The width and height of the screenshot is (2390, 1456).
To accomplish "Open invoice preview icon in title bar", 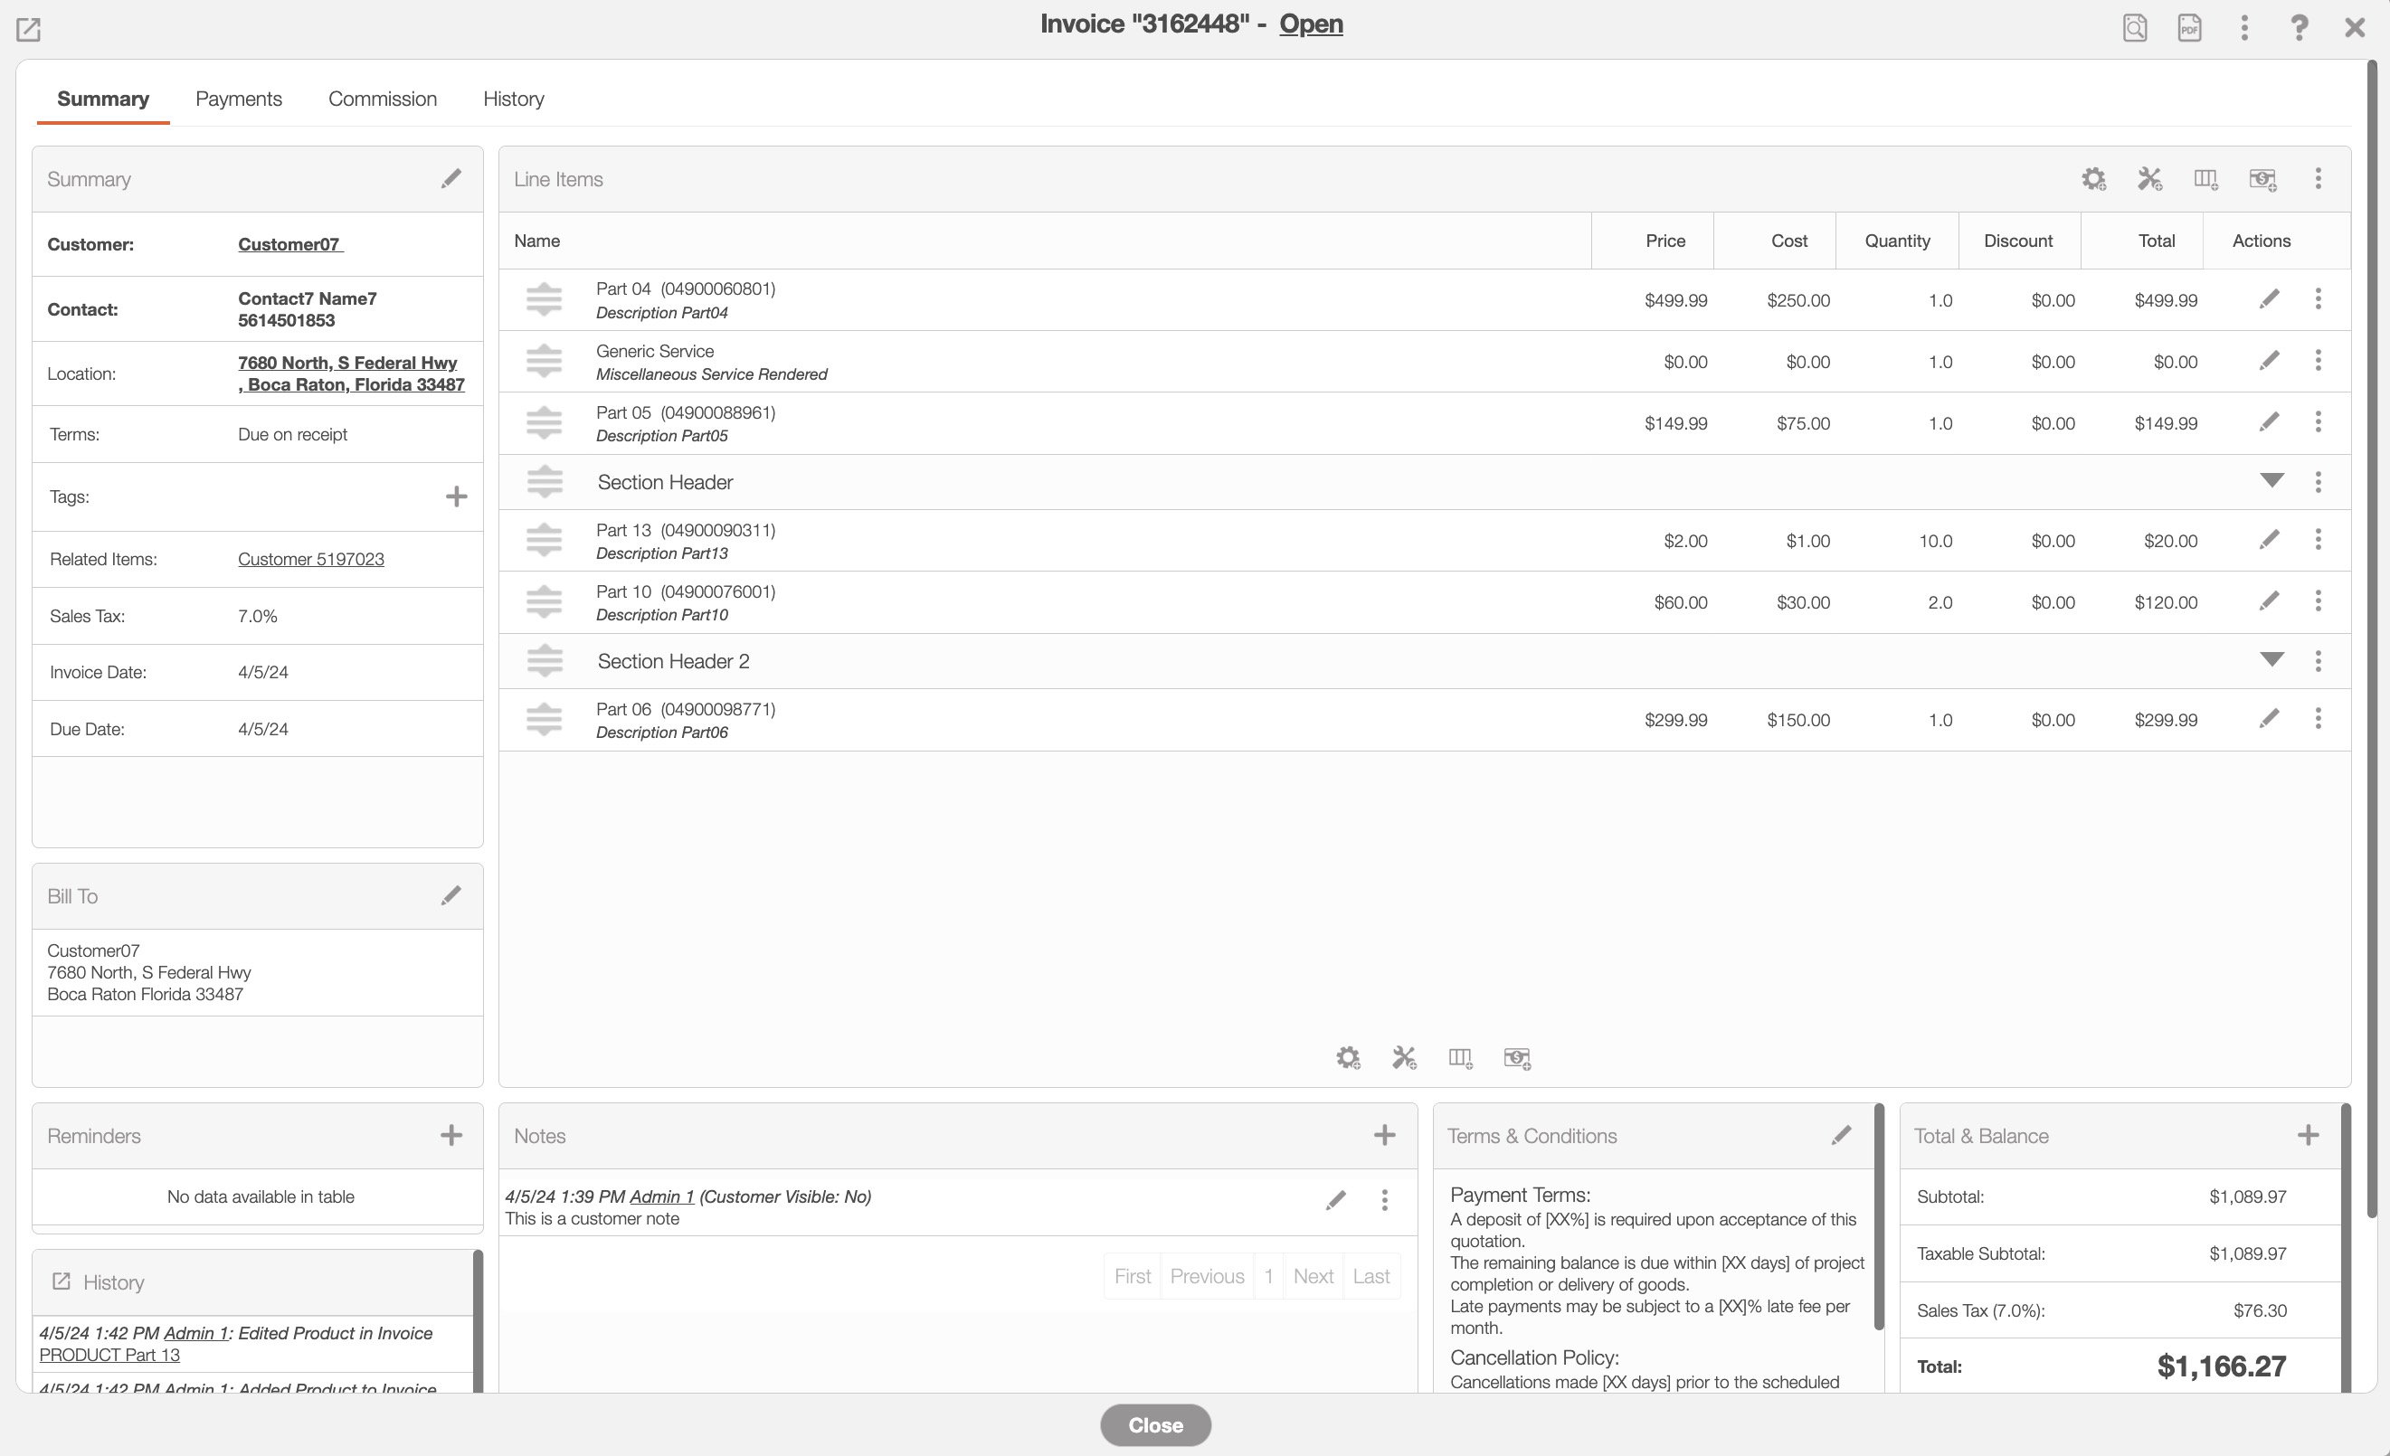I will coord(2134,27).
